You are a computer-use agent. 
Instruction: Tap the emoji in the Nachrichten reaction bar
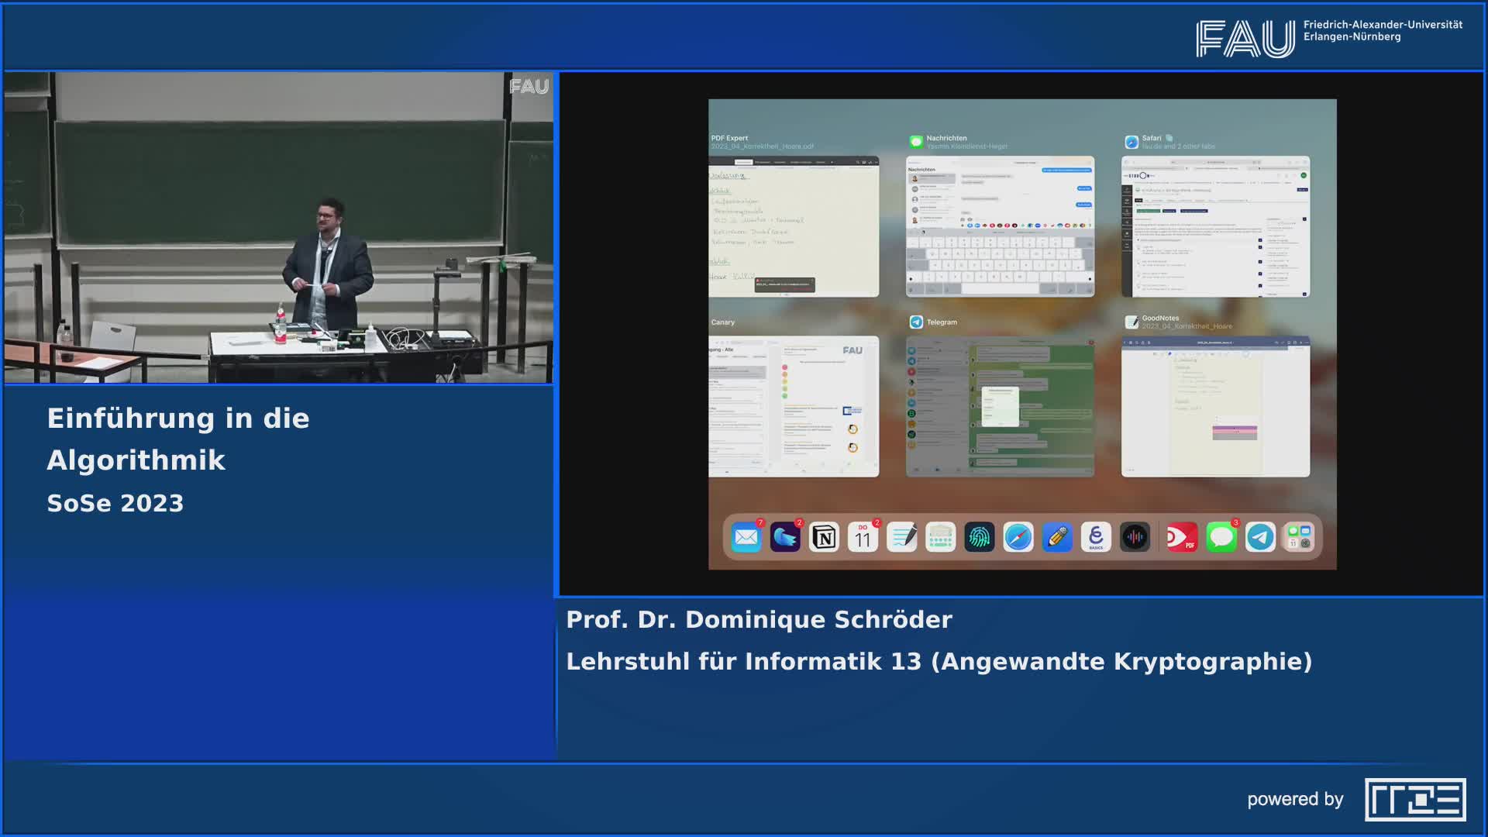point(985,225)
